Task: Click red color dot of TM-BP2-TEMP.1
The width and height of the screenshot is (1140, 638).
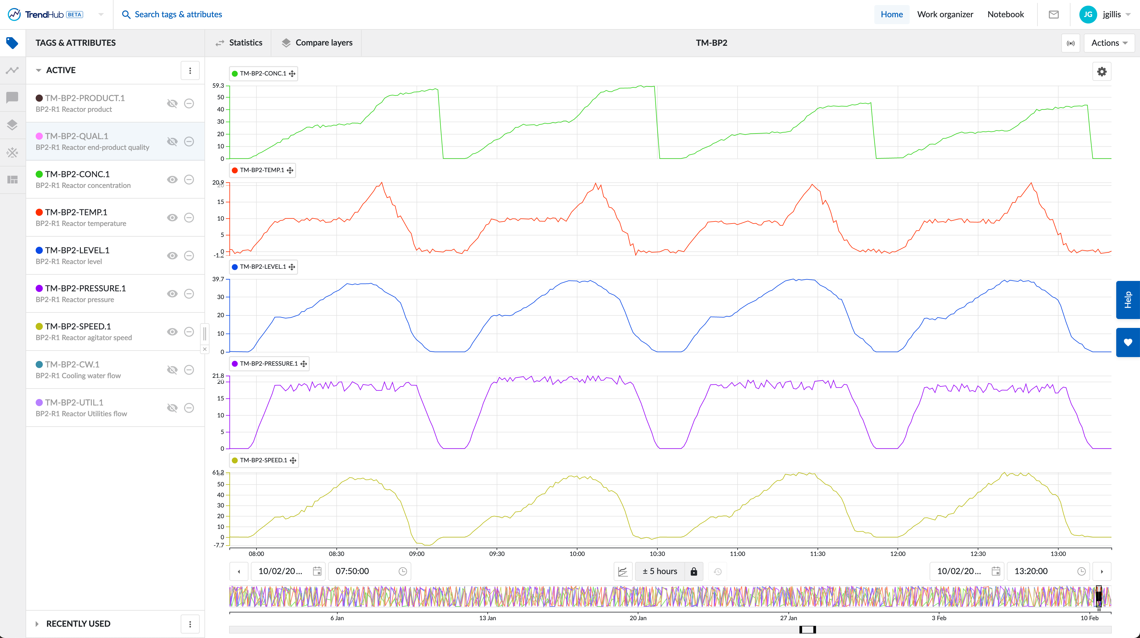Action: [x=39, y=213]
